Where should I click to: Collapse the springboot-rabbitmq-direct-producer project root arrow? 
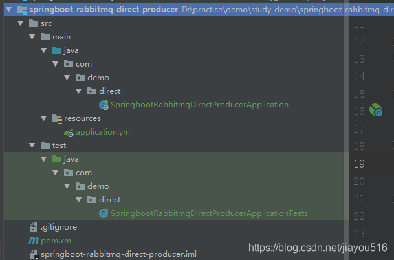(x=9, y=10)
